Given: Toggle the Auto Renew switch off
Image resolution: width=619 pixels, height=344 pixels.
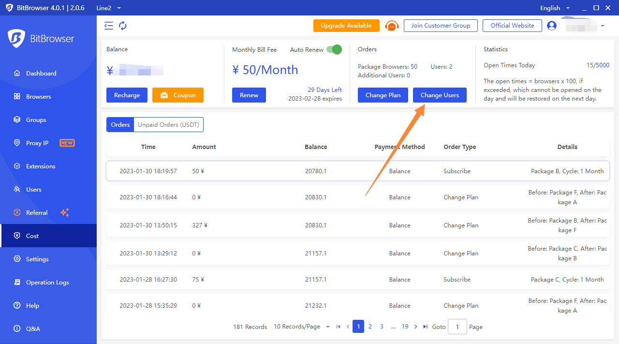Looking at the screenshot, I should 334,49.
